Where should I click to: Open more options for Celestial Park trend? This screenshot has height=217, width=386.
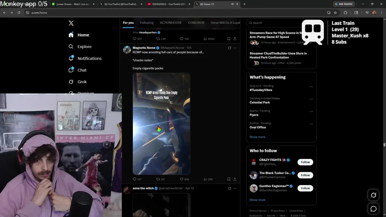(311, 99)
